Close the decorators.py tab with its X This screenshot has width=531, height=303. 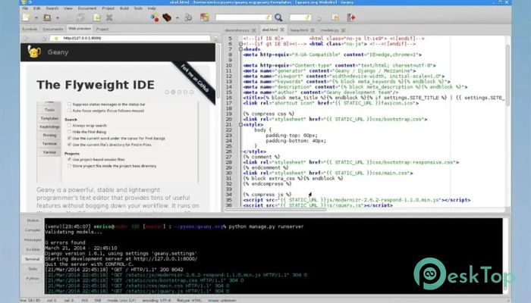pyautogui.click(x=253, y=30)
